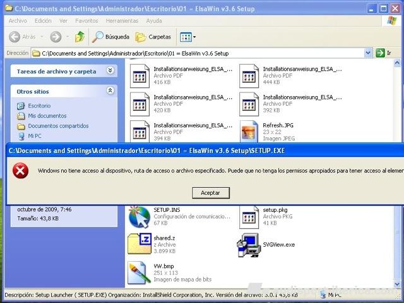Select the SVGView.exe installer icon
Screen dimensions: 404x303
click(x=248, y=245)
